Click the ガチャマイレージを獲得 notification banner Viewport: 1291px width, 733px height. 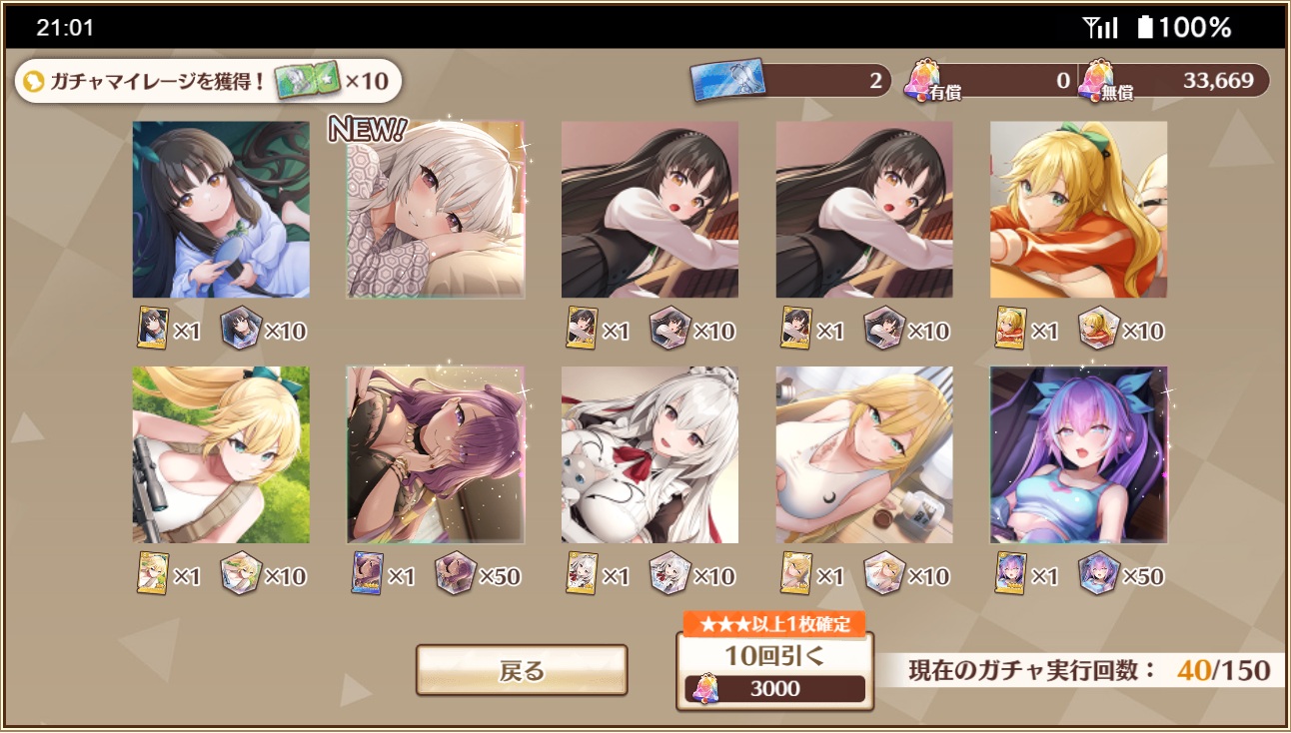click(208, 82)
